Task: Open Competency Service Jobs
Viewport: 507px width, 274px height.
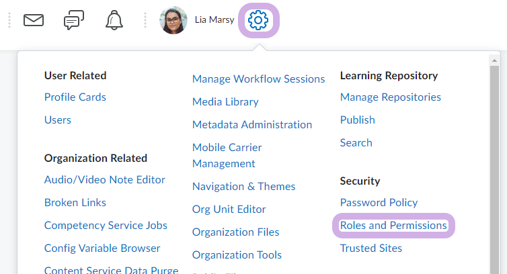Action: [x=106, y=226]
